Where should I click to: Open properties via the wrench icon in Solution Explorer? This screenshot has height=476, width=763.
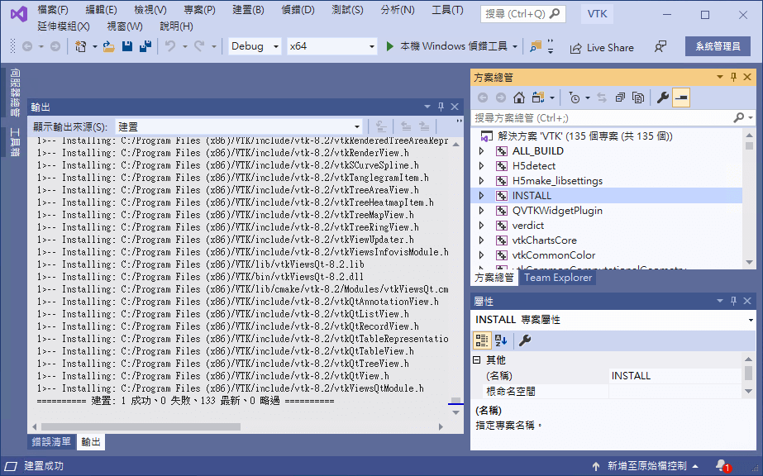point(662,98)
